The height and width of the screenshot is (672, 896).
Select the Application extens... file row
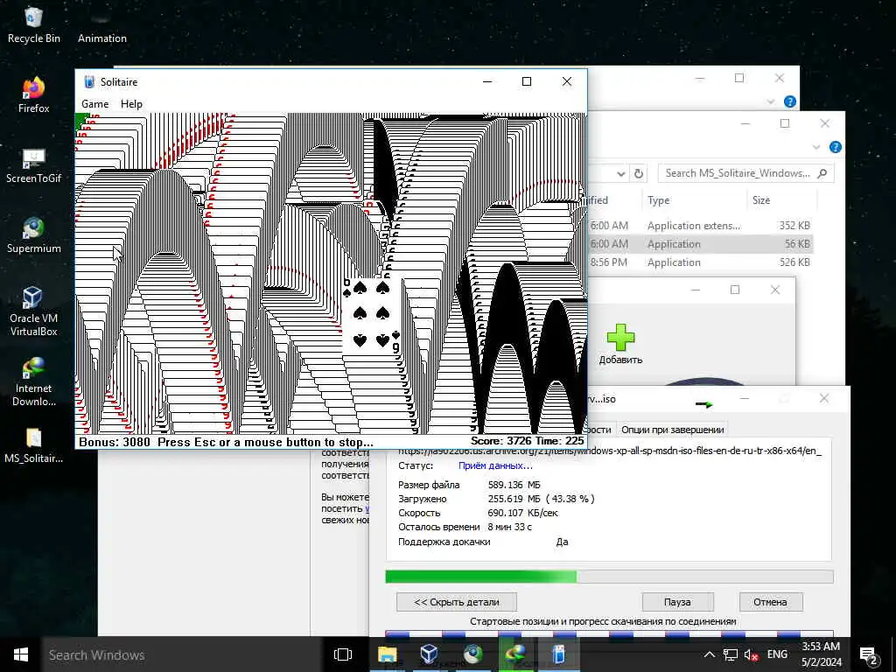pyautogui.click(x=701, y=226)
